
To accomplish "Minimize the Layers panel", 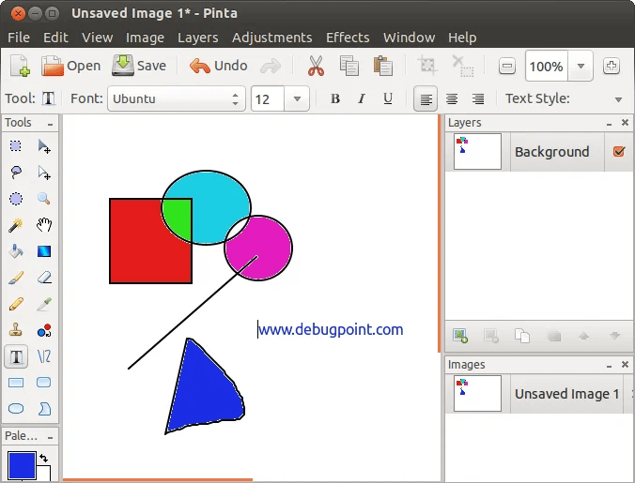I will pos(609,123).
